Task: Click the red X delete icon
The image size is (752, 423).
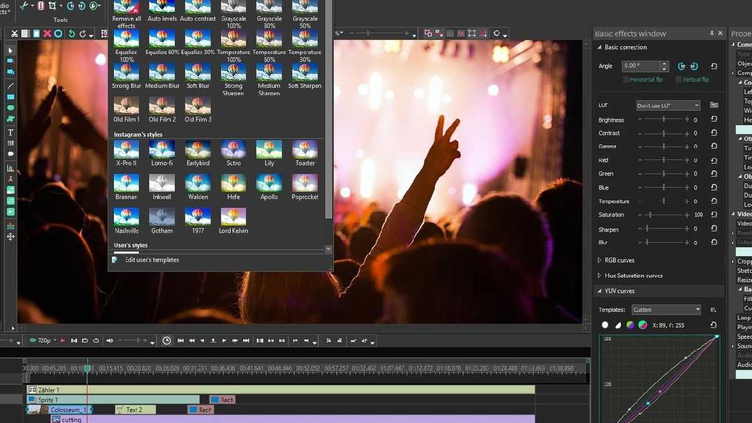Action: (x=47, y=33)
